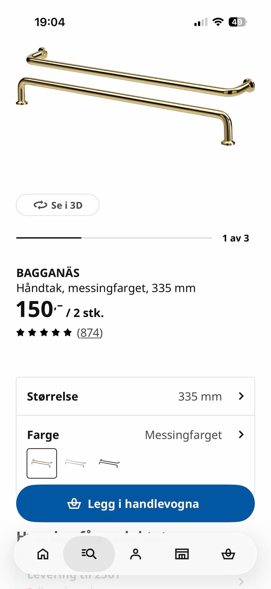Tap the image gallery progress bar
This screenshot has width=271, height=589.
[114, 238]
